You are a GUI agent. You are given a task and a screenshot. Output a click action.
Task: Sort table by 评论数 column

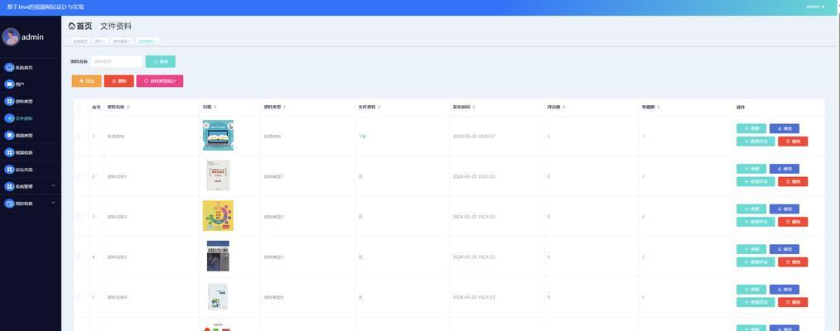[x=563, y=108]
